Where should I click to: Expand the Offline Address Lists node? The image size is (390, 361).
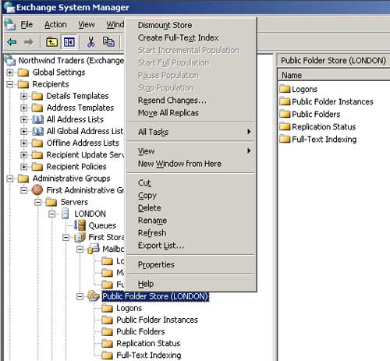coord(23,143)
